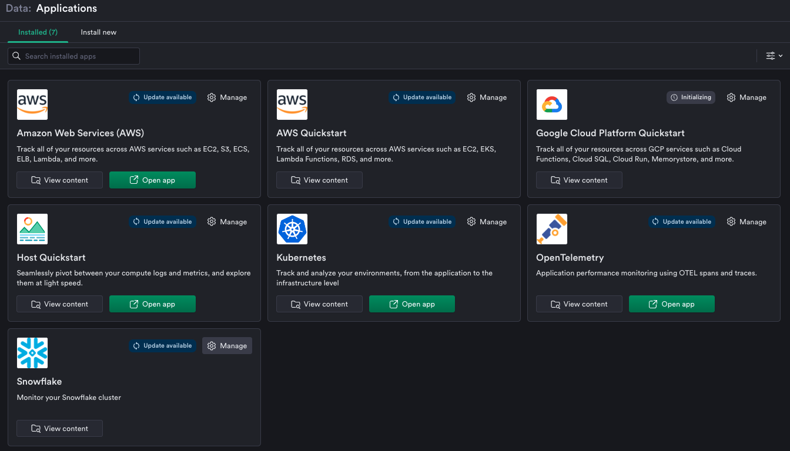View content of Snowflake
The image size is (790, 451).
(x=60, y=429)
